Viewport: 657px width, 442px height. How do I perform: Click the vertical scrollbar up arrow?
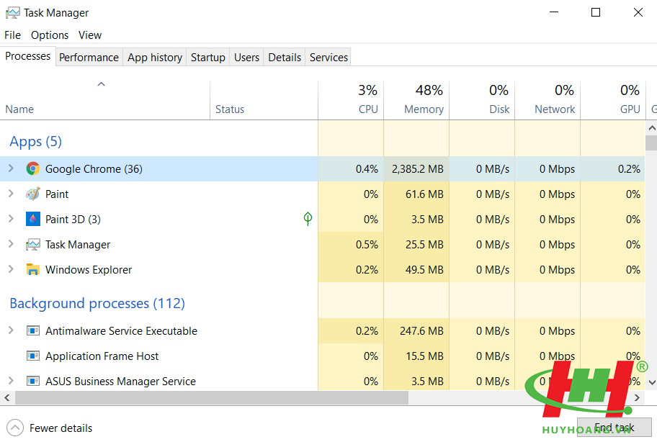(651, 127)
